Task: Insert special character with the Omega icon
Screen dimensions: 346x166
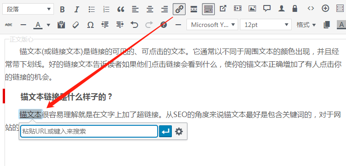Action: tap(90, 25)
